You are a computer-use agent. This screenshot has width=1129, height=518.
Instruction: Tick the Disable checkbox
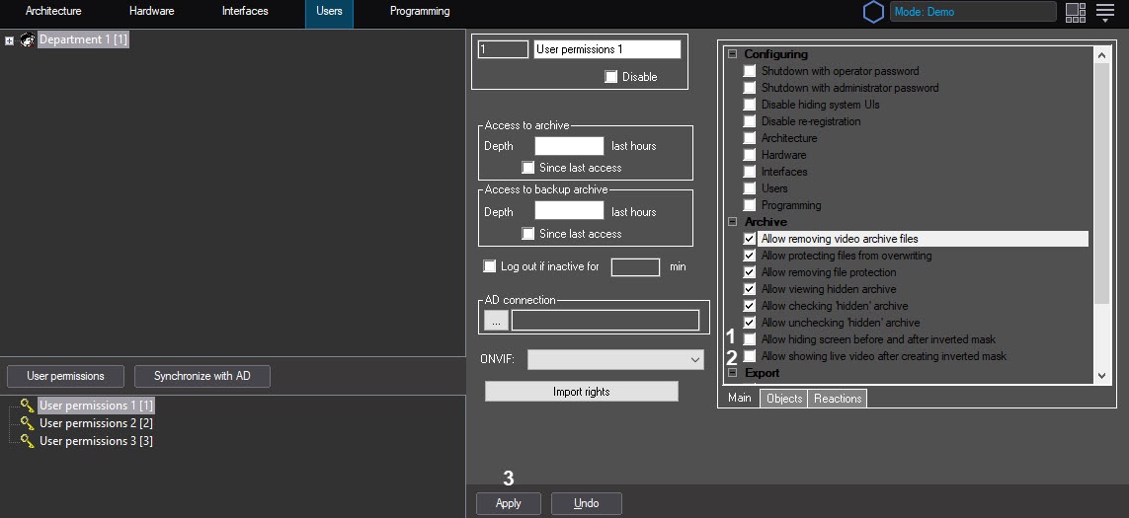point(610,77)
